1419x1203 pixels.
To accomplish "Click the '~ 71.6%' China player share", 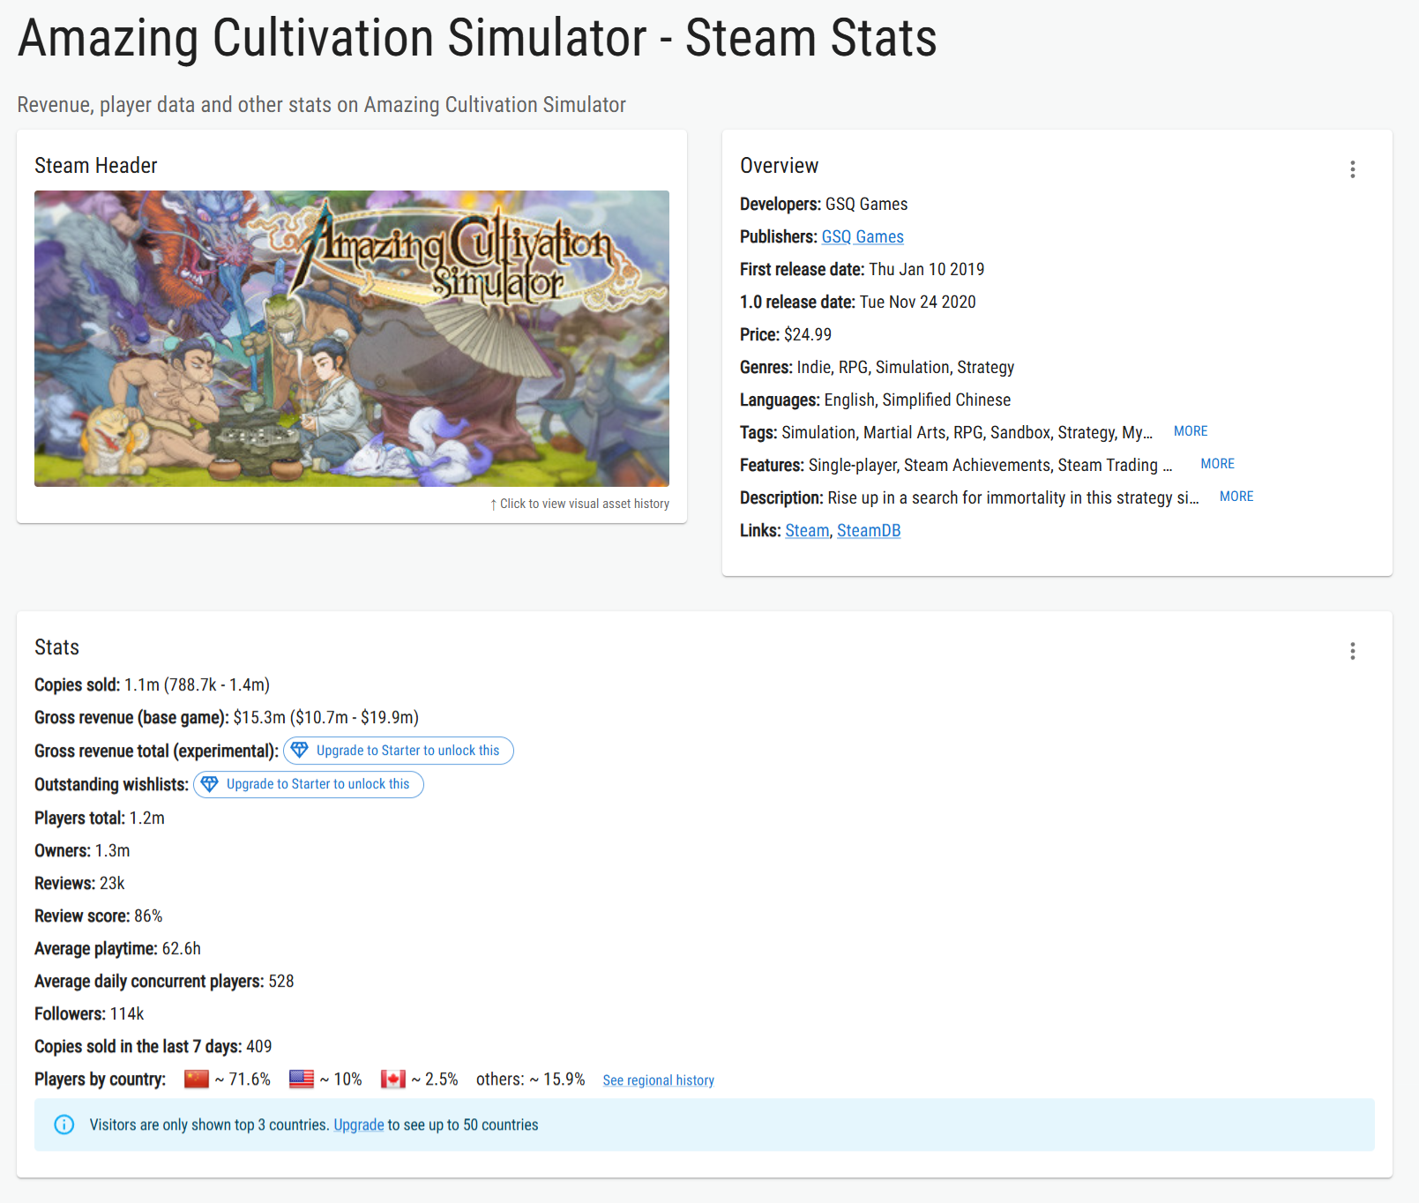I will (243, 1079).
